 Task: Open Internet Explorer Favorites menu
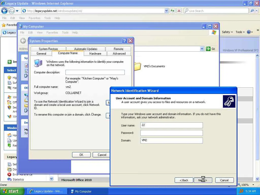(34, 18)
